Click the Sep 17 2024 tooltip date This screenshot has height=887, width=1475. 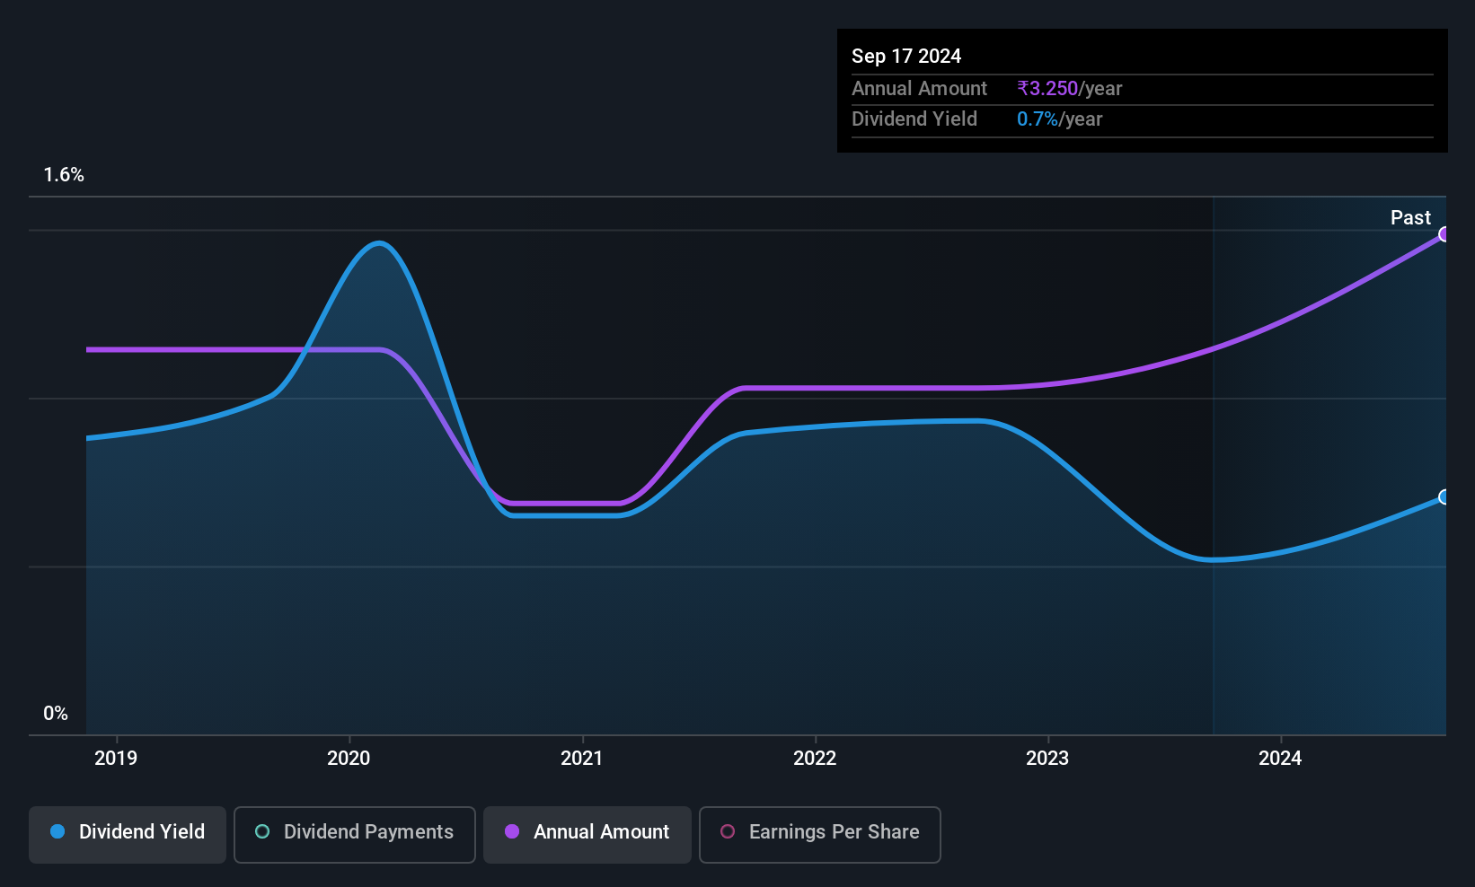(906, 56)
